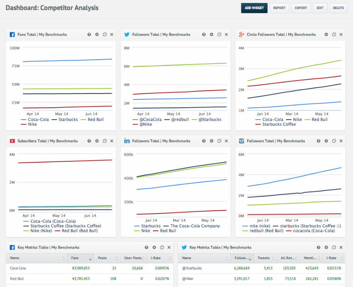Sort Facebook table by I-Rate column
Viewport: 353px width, 287px height.
[x=160, y=258]
